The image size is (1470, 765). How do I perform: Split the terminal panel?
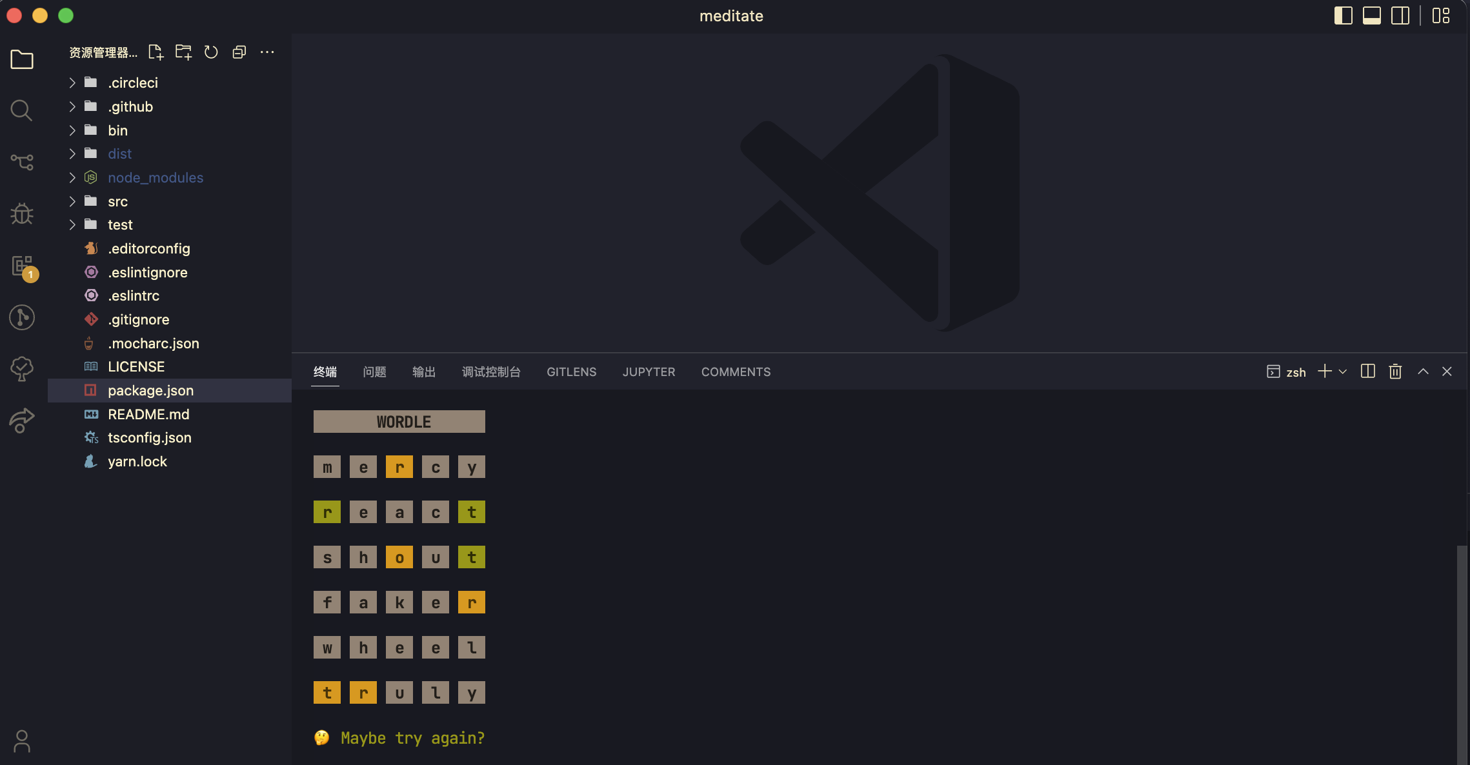(1367, 372)
